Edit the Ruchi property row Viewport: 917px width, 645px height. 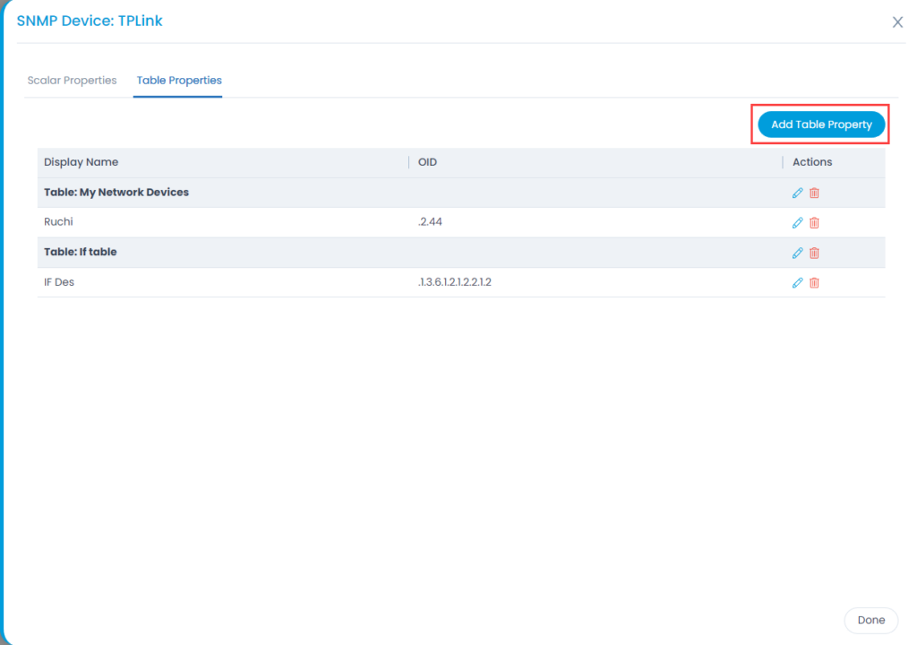797,223
